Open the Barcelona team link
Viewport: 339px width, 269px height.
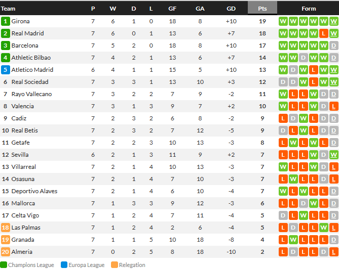tap(25, 46)
